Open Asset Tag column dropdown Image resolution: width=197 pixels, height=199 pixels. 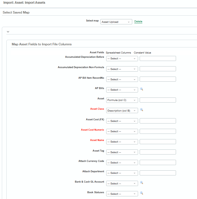pos(122,152)
